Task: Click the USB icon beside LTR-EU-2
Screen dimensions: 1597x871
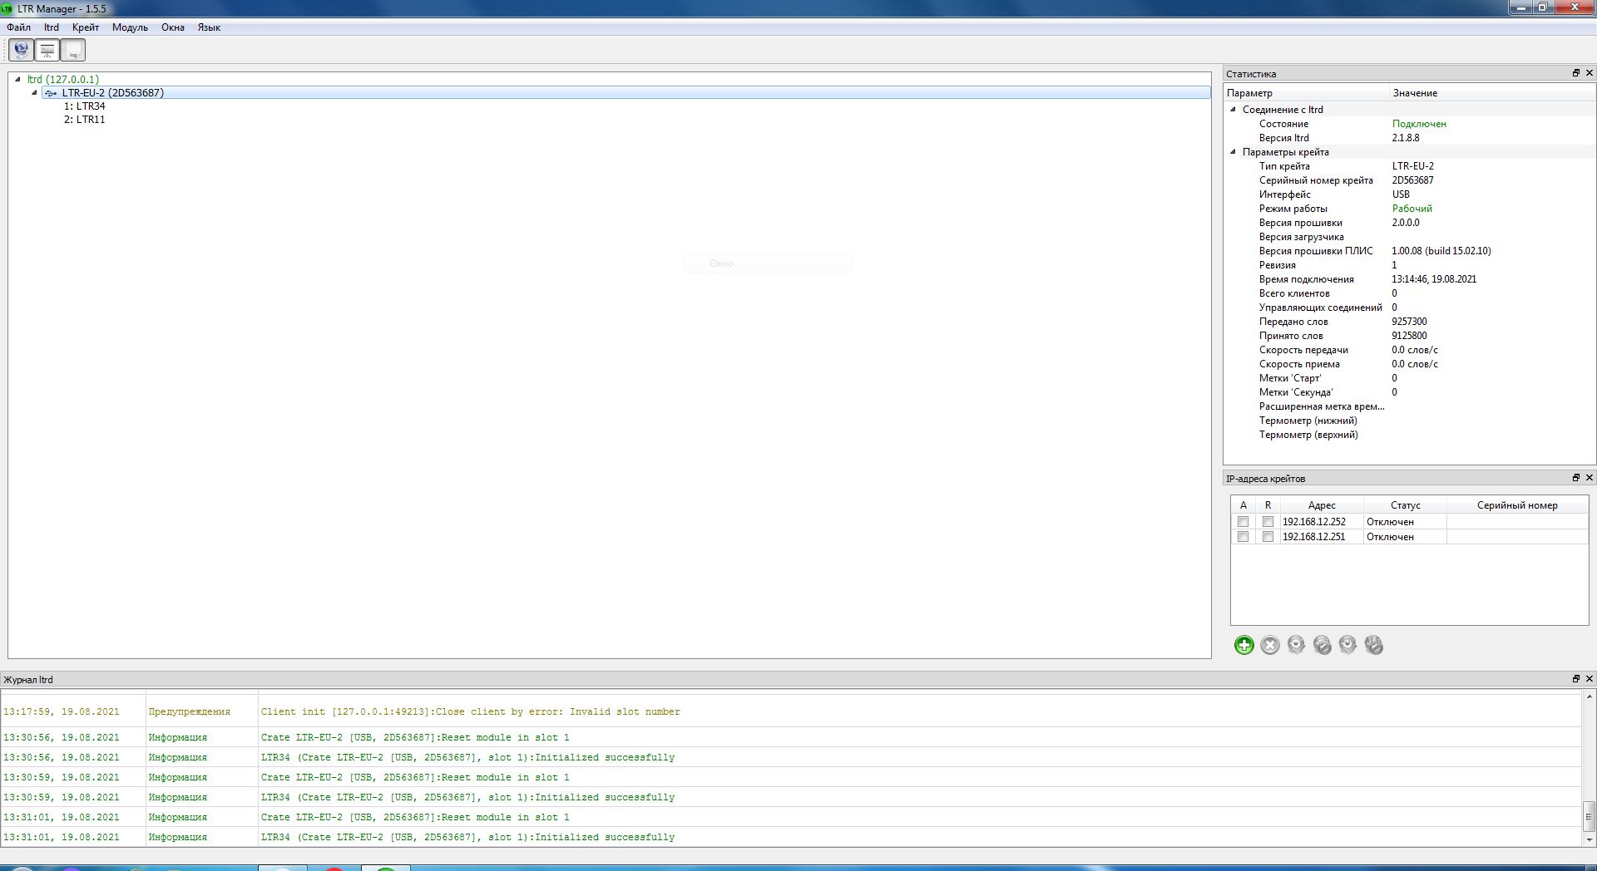Action: [51, 93]
